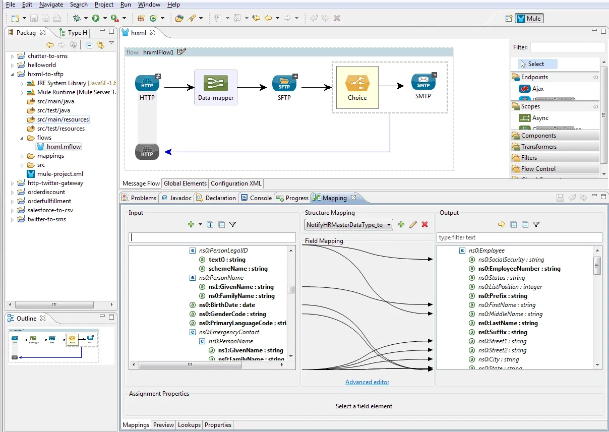
Task: Click the green add structure mapping icon
Action: tap(401, 225)
